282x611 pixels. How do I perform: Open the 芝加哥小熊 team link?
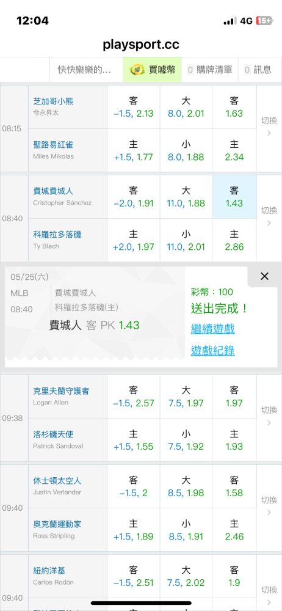point(53,101)
